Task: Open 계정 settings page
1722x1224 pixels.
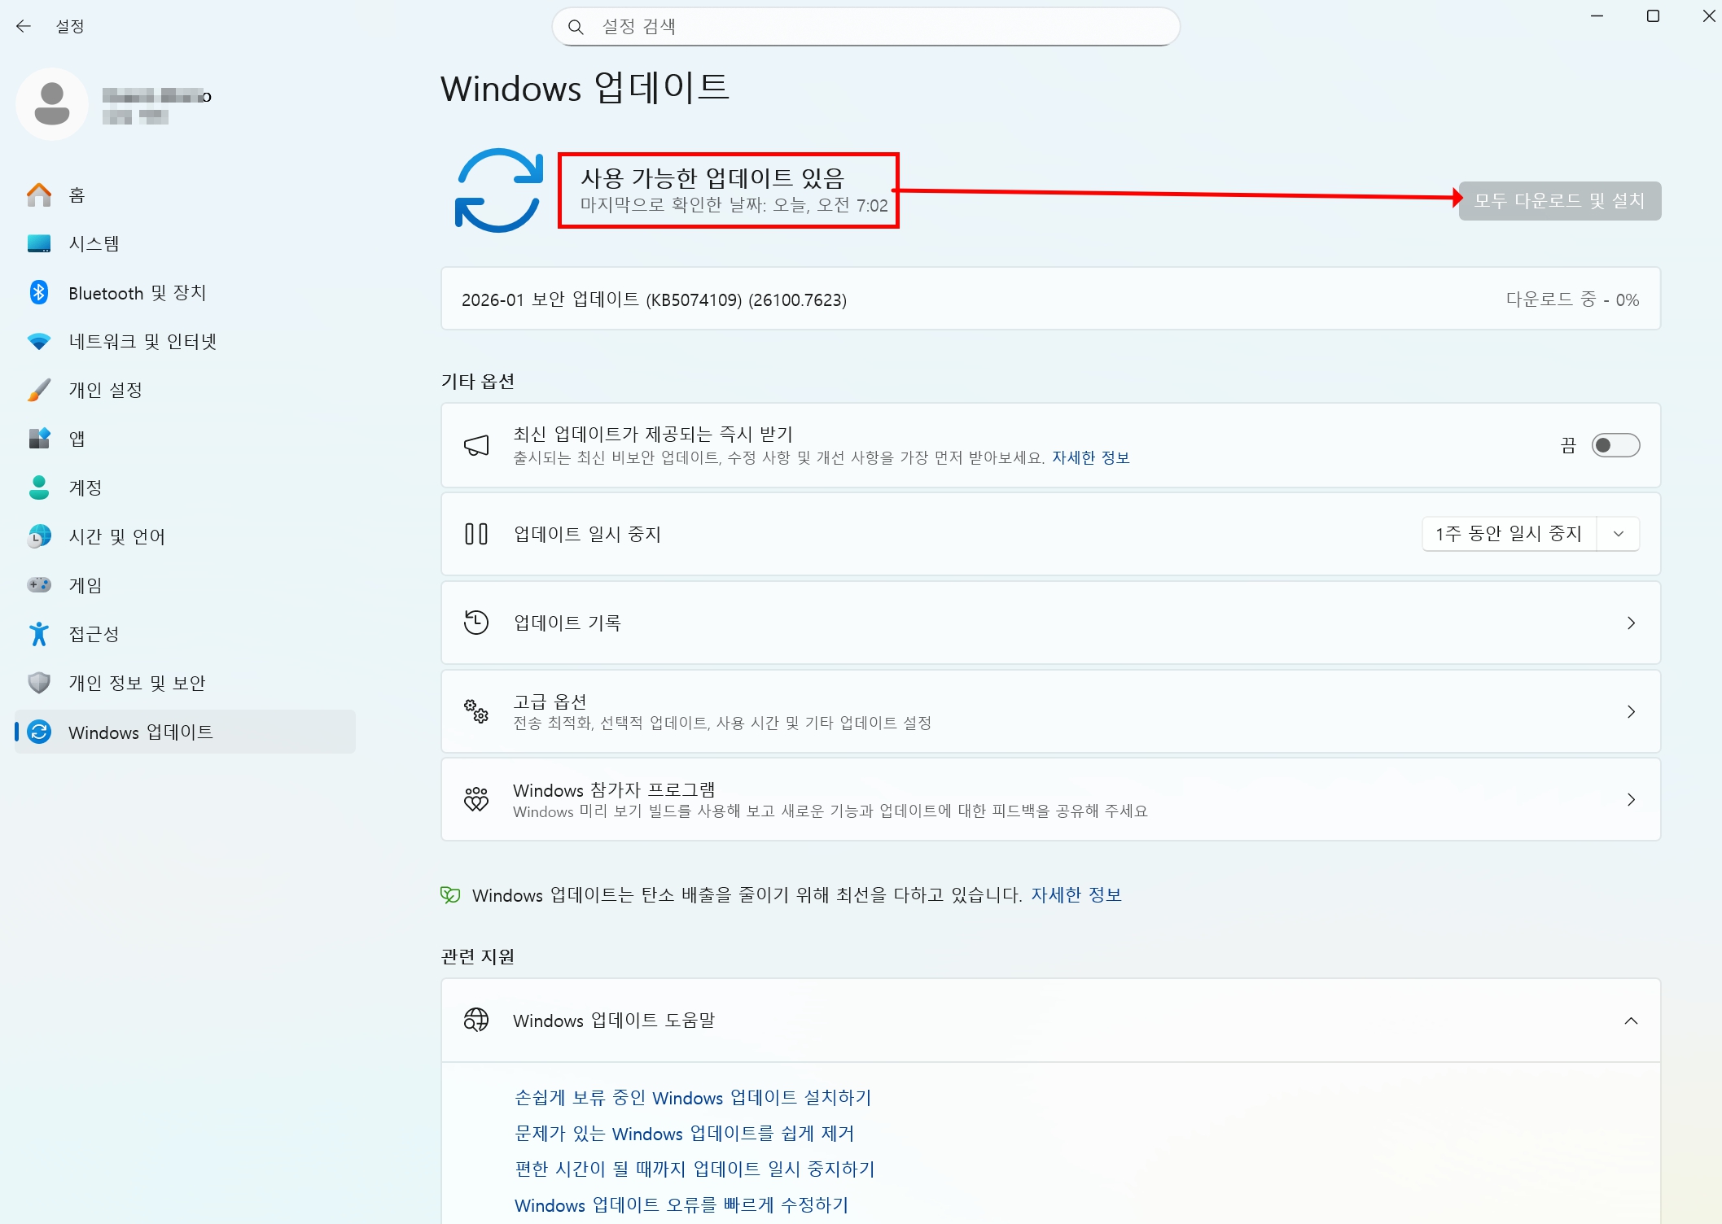Action: (x=185, y=487)
